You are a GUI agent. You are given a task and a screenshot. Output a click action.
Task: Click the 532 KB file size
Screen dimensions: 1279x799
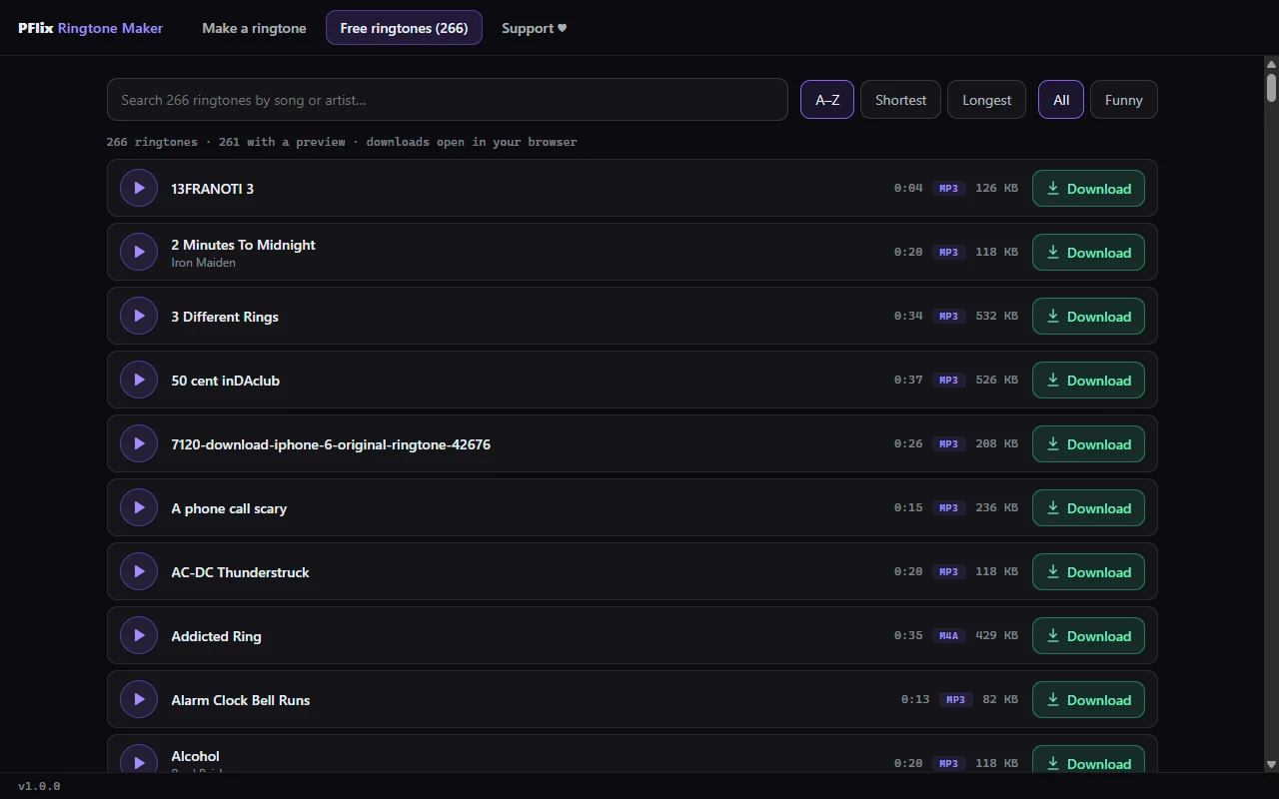point(996,316)
